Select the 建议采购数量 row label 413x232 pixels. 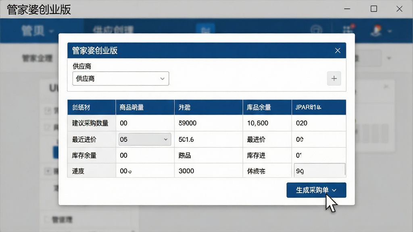(90, 123)
